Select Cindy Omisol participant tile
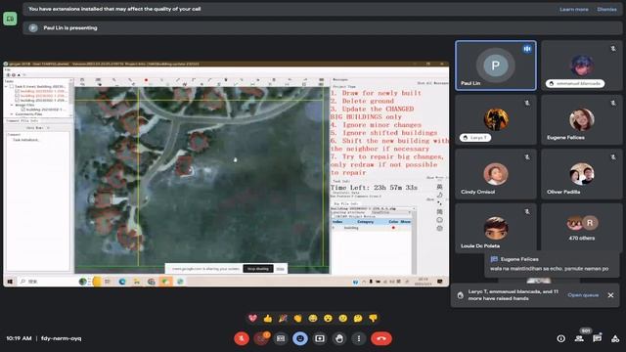 coord(496,174)
